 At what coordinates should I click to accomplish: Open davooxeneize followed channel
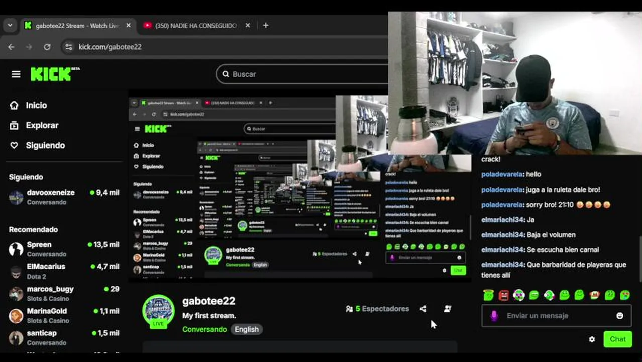pyautogui.click(x=64, y=197)
